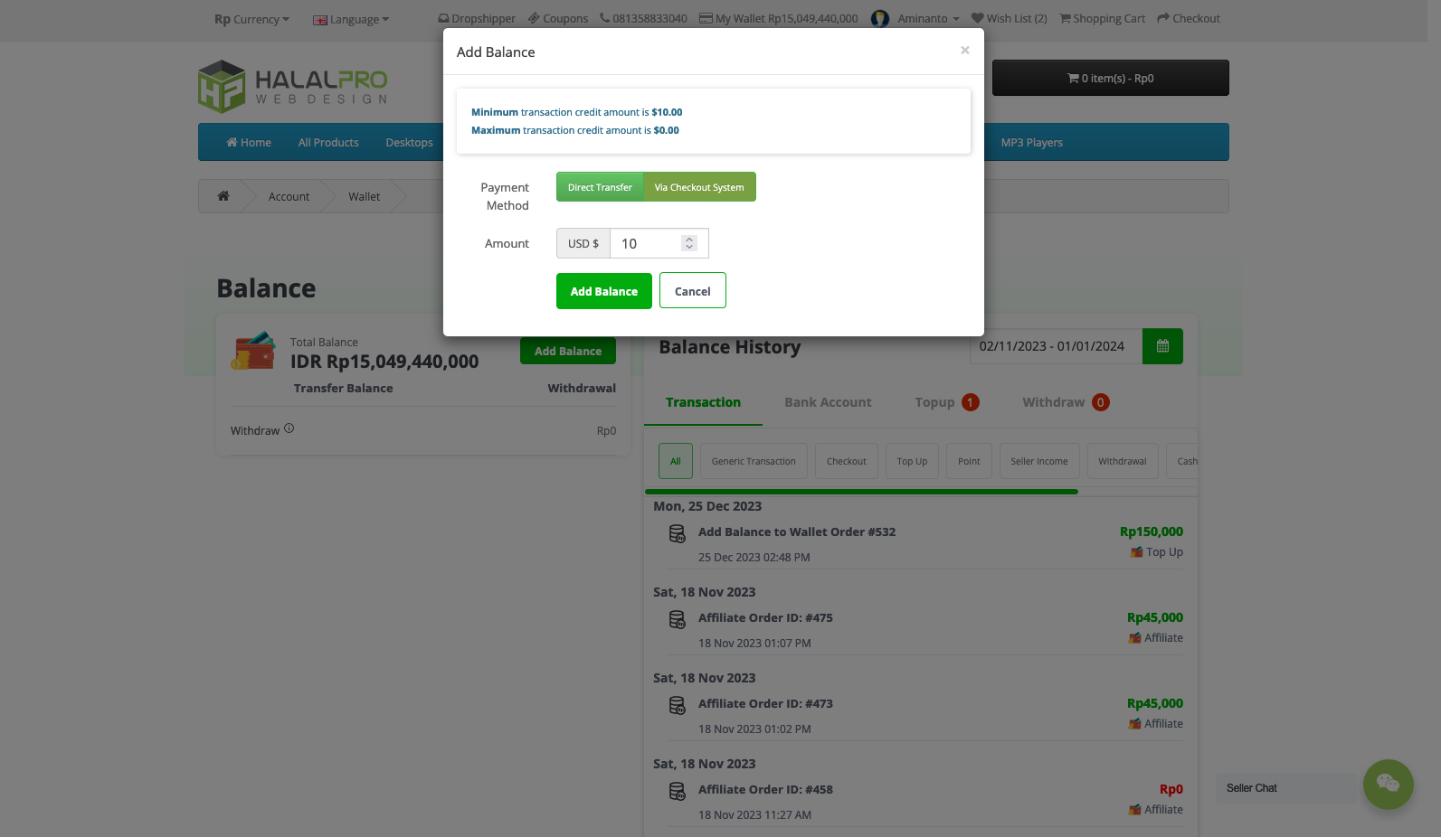
Task: Click Affiliate Order ID: #475 entry
Action: click(x=765, y=617)
